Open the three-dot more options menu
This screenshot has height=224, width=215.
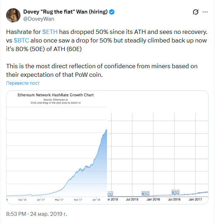[x=205, y=12]
